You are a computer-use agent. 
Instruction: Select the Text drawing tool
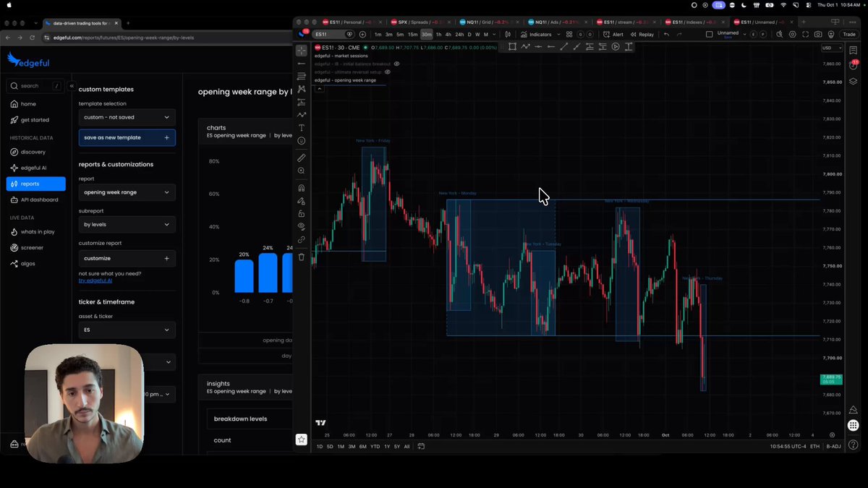tap(302, 127)
